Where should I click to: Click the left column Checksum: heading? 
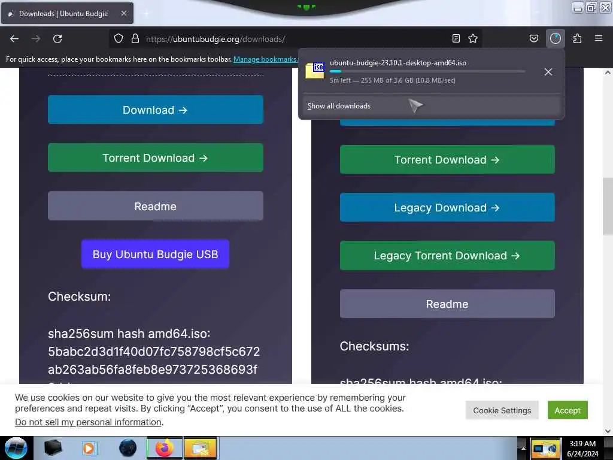point(80,296)
